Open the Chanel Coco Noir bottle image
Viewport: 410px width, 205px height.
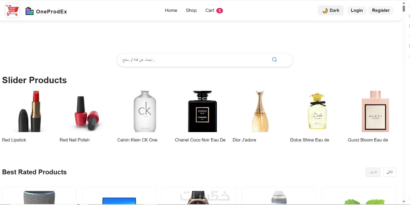tap(202, 111)
